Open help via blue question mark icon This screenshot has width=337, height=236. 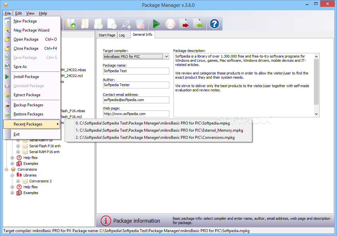214,24
